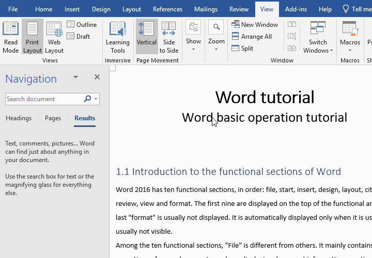Open the Layout tab
372x258 pixels.
132,9
